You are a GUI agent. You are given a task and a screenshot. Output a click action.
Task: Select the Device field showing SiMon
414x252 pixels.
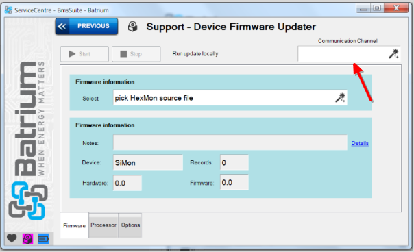click(x=148, y=162)
